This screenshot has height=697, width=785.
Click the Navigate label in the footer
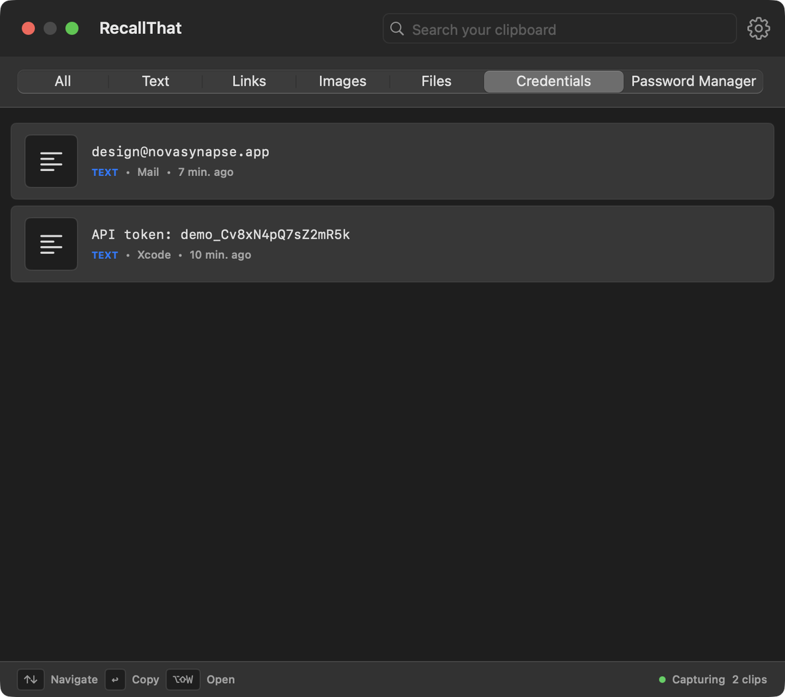[74, 679]
